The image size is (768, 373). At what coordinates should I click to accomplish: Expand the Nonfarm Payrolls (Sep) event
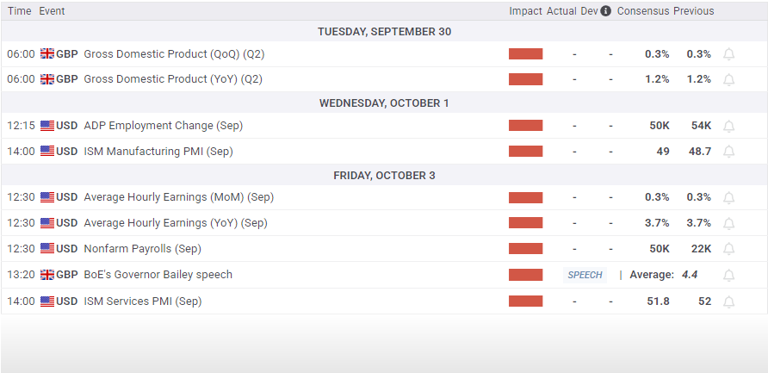pyautogui.click(x=142, y=249)
